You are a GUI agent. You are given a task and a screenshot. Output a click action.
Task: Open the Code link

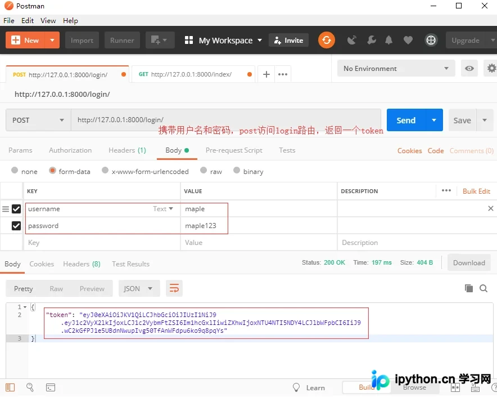[436, 150]
